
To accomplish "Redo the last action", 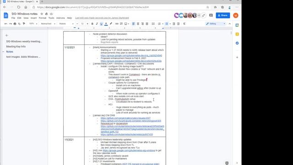I will tap(10, 24).
